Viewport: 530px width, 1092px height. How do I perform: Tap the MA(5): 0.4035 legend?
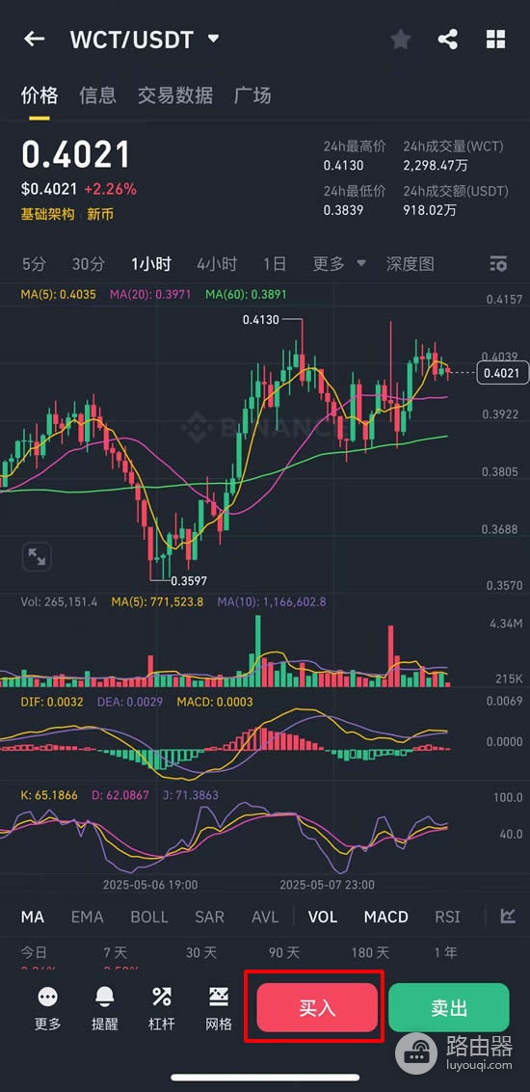(59, 295)
